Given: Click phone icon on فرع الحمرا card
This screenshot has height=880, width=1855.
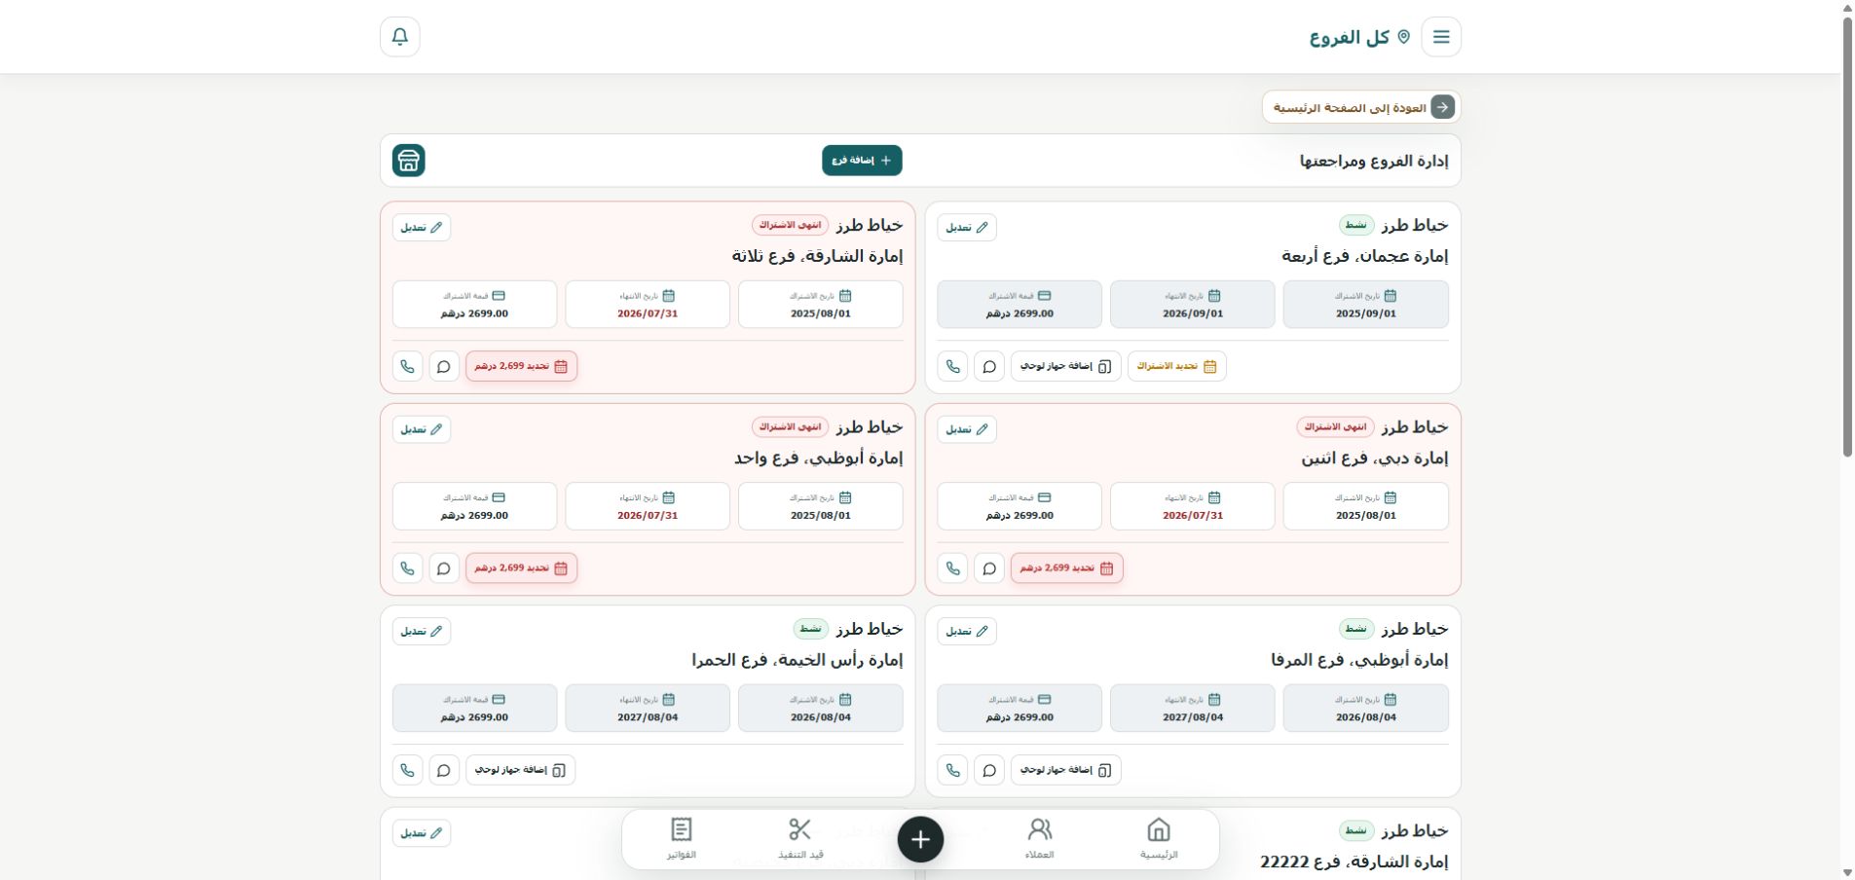Looking at the screenshot, I should point(408,770).
